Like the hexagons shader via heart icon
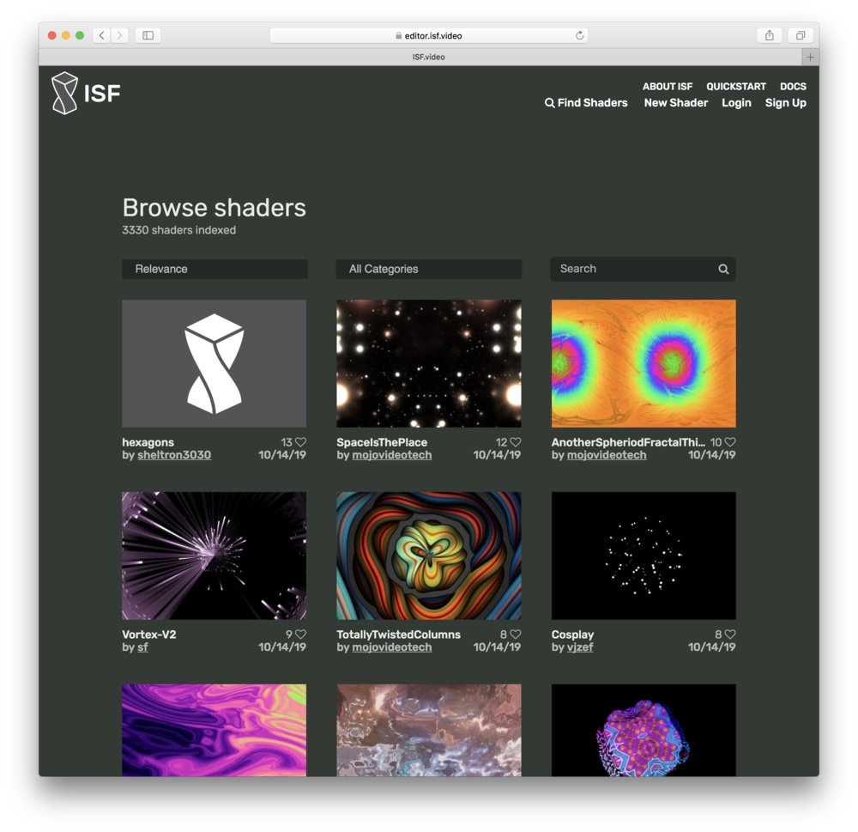858x832 pixels. coord(300,442)
